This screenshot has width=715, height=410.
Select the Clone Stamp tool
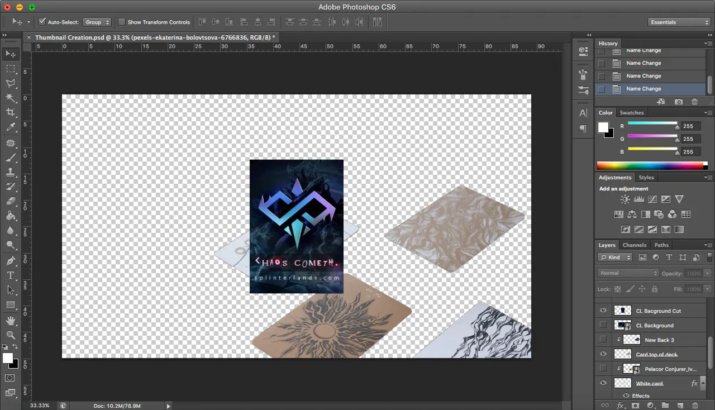click(11, 172)
